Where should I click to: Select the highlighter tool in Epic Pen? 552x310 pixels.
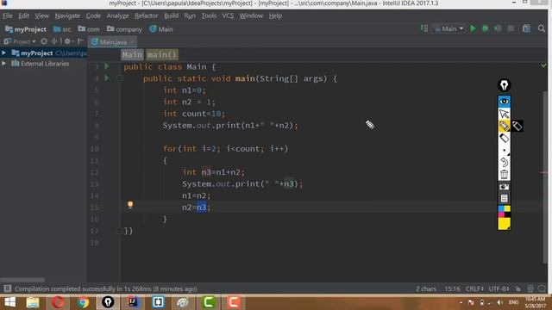pos(504,126)
